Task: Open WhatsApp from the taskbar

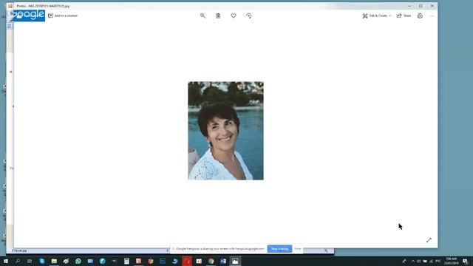Action: point(78,261)
